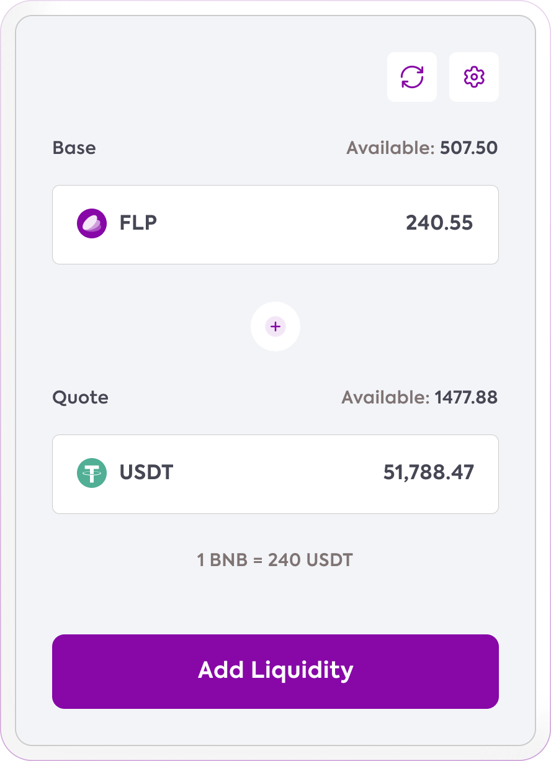The image size is (551, 761).
Task: Click the Quote section label
Action: pyautogui.click(x=81, y=397)
